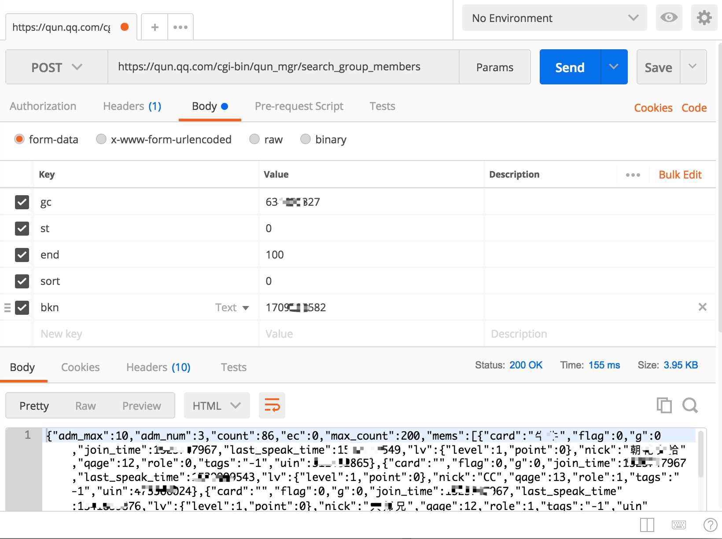Uncheck the st parameter checkbox
Viewport: 722px width, 539px height.
coord(22,228)
